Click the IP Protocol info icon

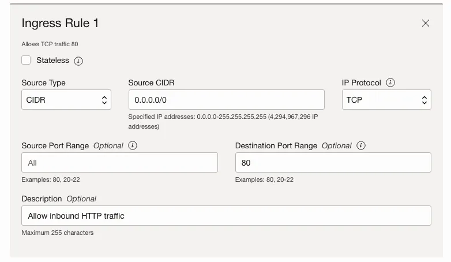point(390,83)
